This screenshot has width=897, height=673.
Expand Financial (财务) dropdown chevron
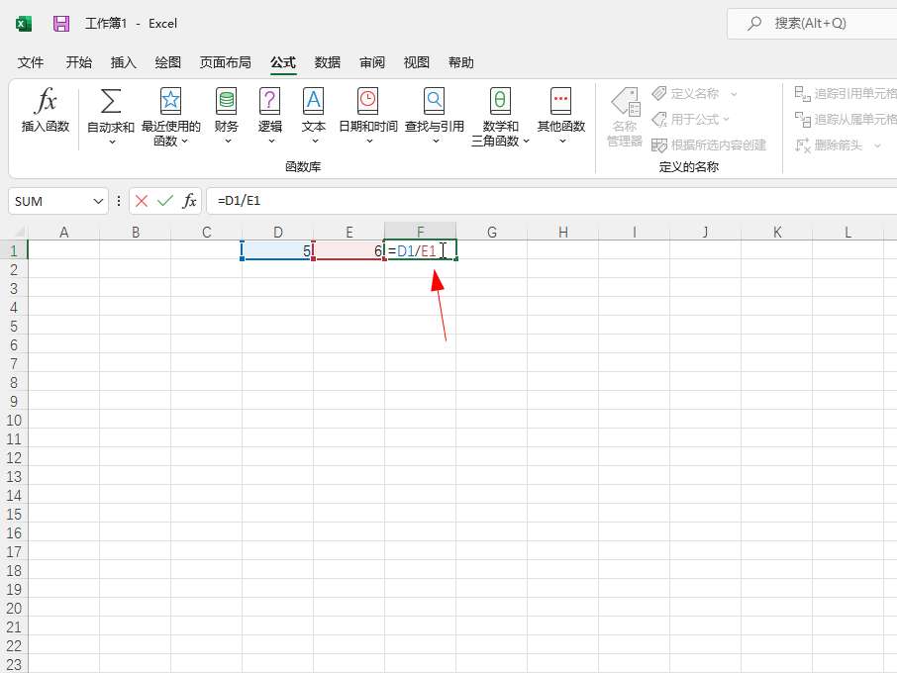pyautogui.click(x=228, y=142)
